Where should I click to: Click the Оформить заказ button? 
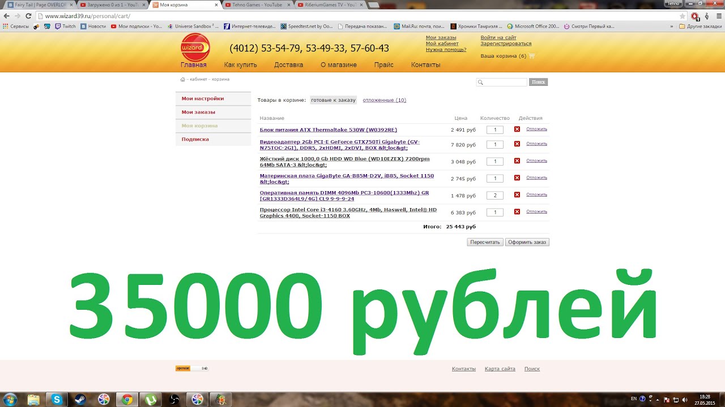pyautogui.click(x=527, y=242)
